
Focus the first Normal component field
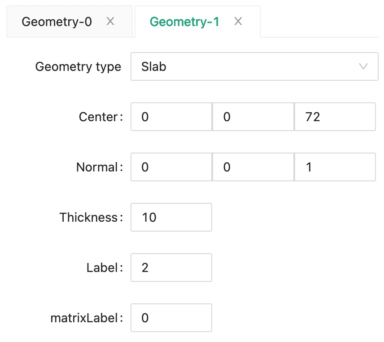pos(171,167)
